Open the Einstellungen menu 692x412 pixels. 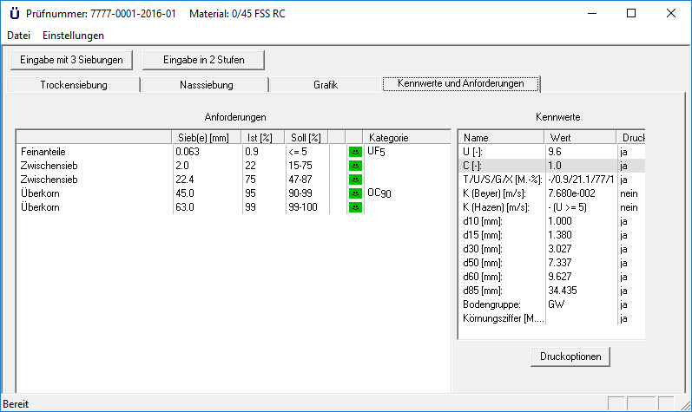73,36
